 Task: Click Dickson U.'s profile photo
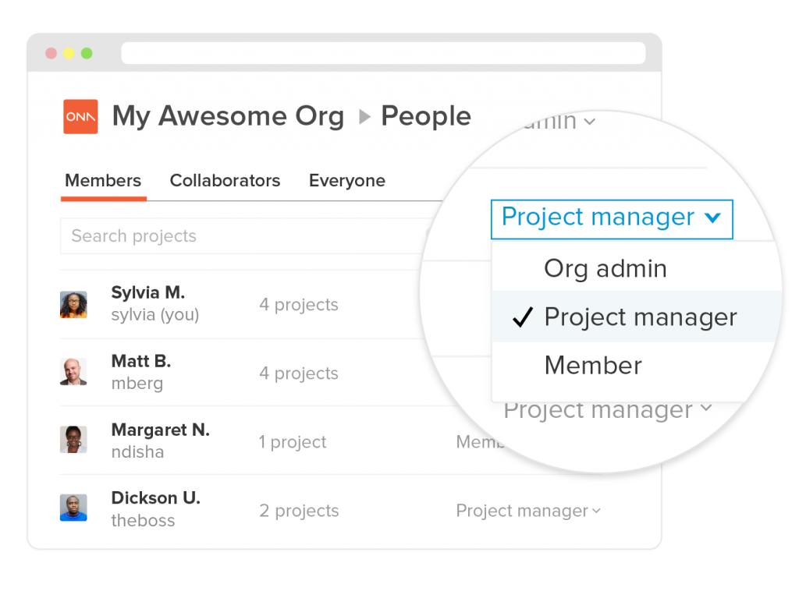point(73,508)
